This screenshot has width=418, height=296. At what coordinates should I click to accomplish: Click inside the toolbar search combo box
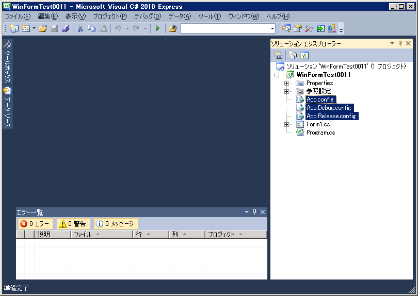(226, 28)
